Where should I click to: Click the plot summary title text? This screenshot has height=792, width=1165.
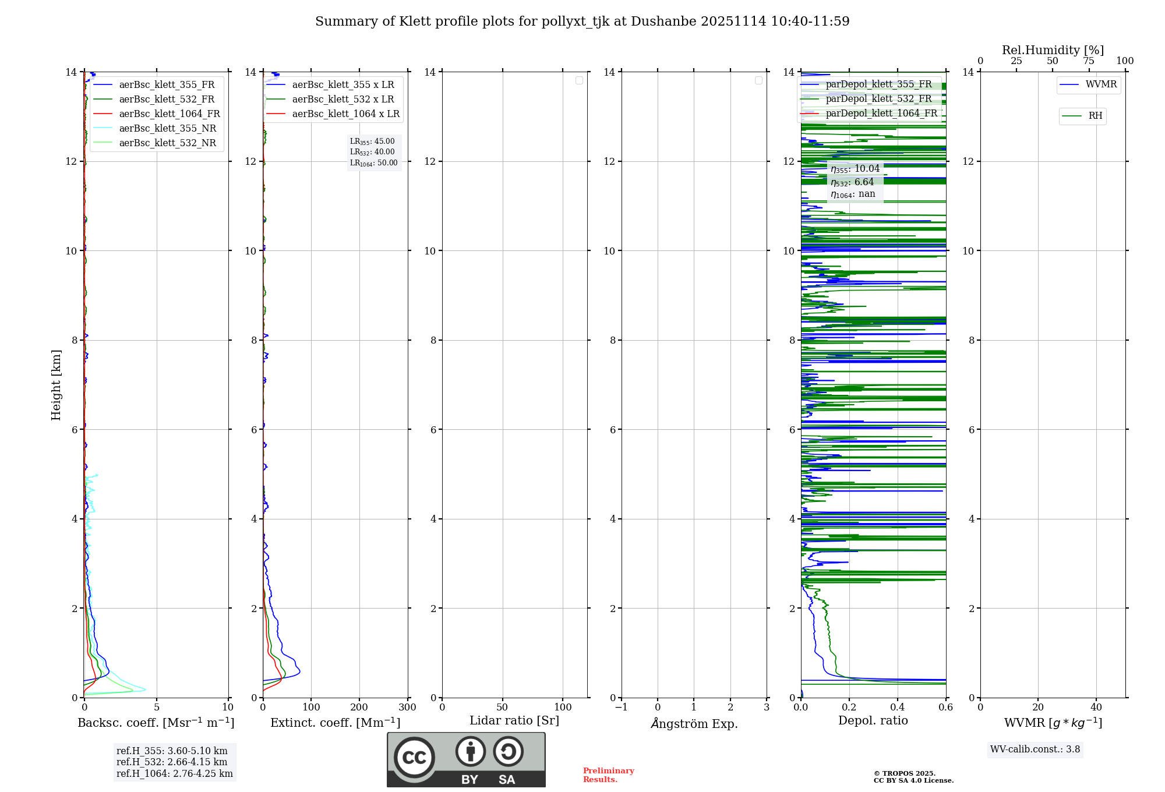(x=582, y=22)
